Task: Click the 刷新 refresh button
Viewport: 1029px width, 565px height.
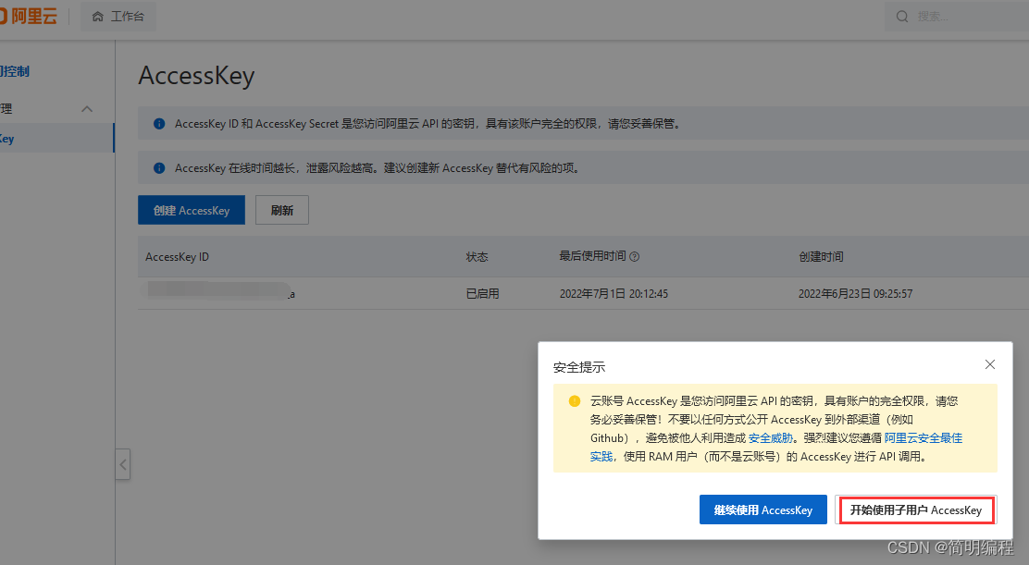Action: [281, 210]
